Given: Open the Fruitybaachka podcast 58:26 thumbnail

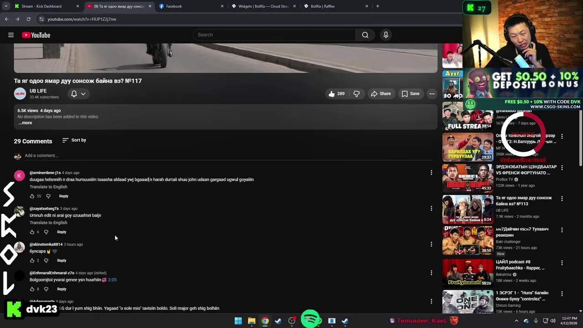Looking at the screenshot, I should click(x=468, y=272).
